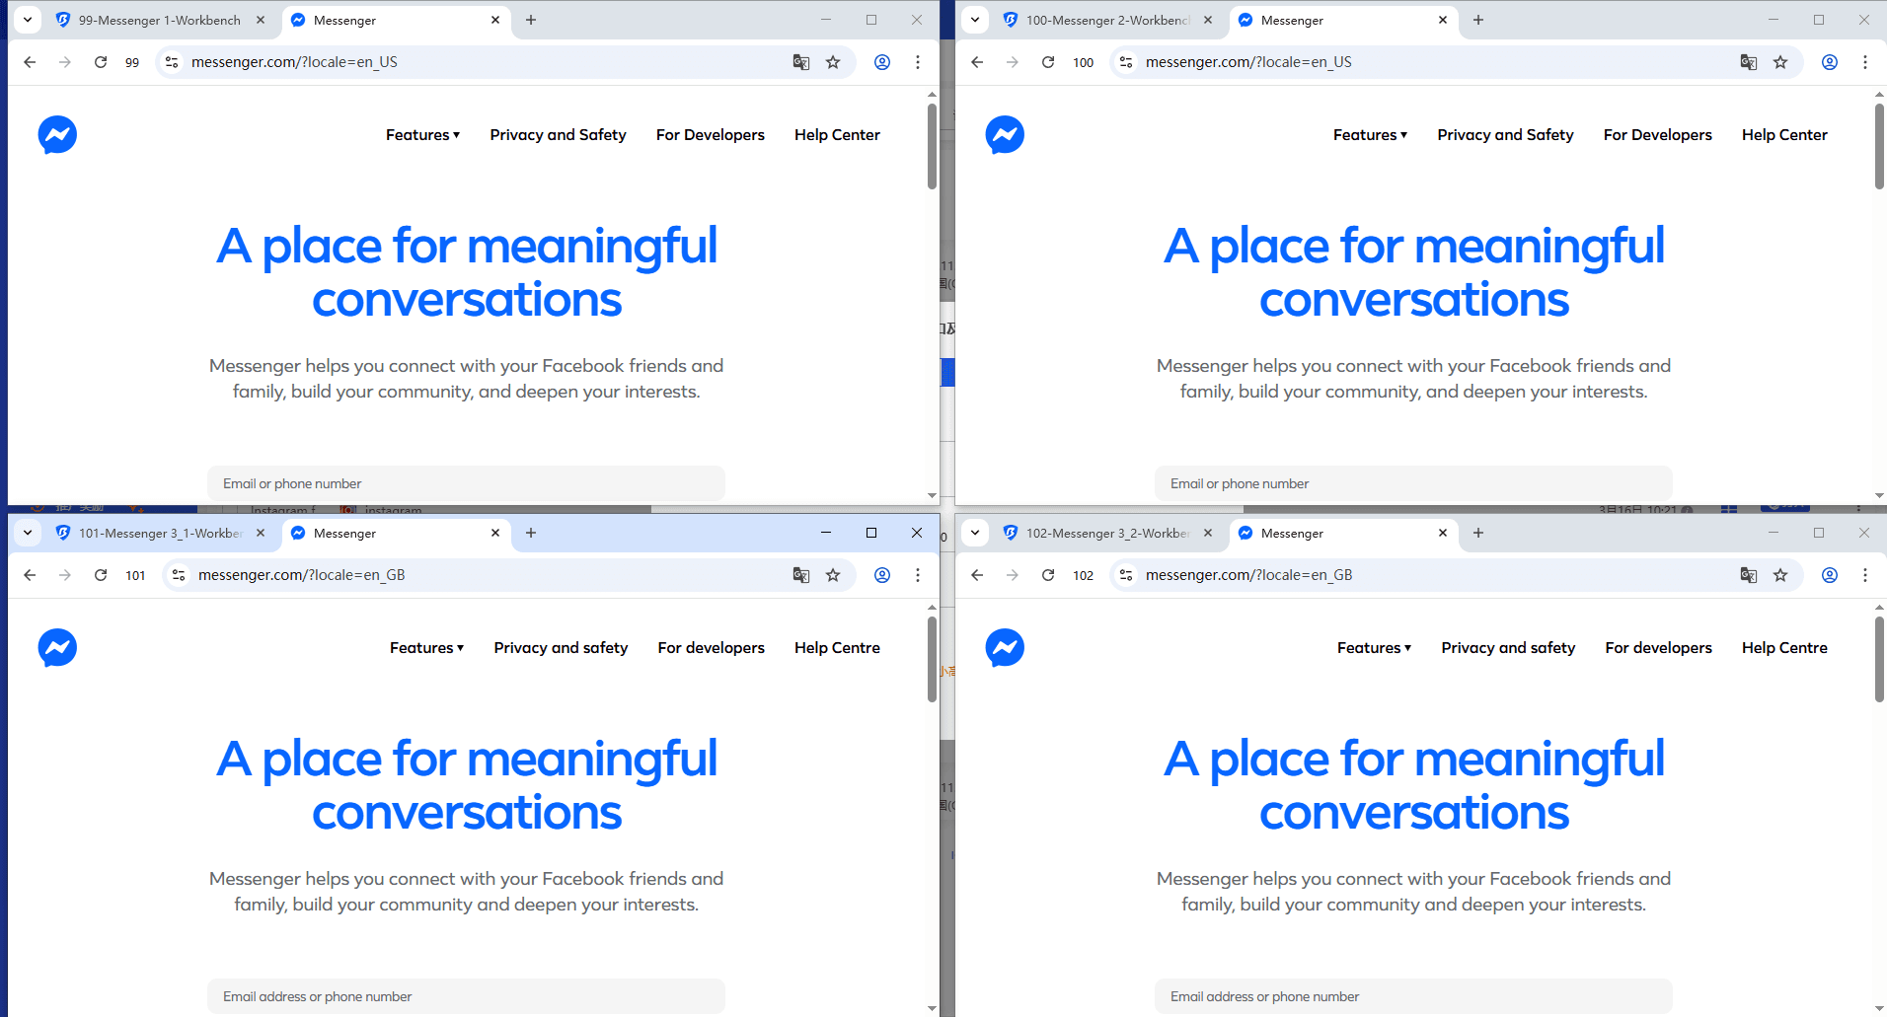
Task: Switch to the 99-Messenger 1-Workbench tab
Action: (x=158, y=20)
